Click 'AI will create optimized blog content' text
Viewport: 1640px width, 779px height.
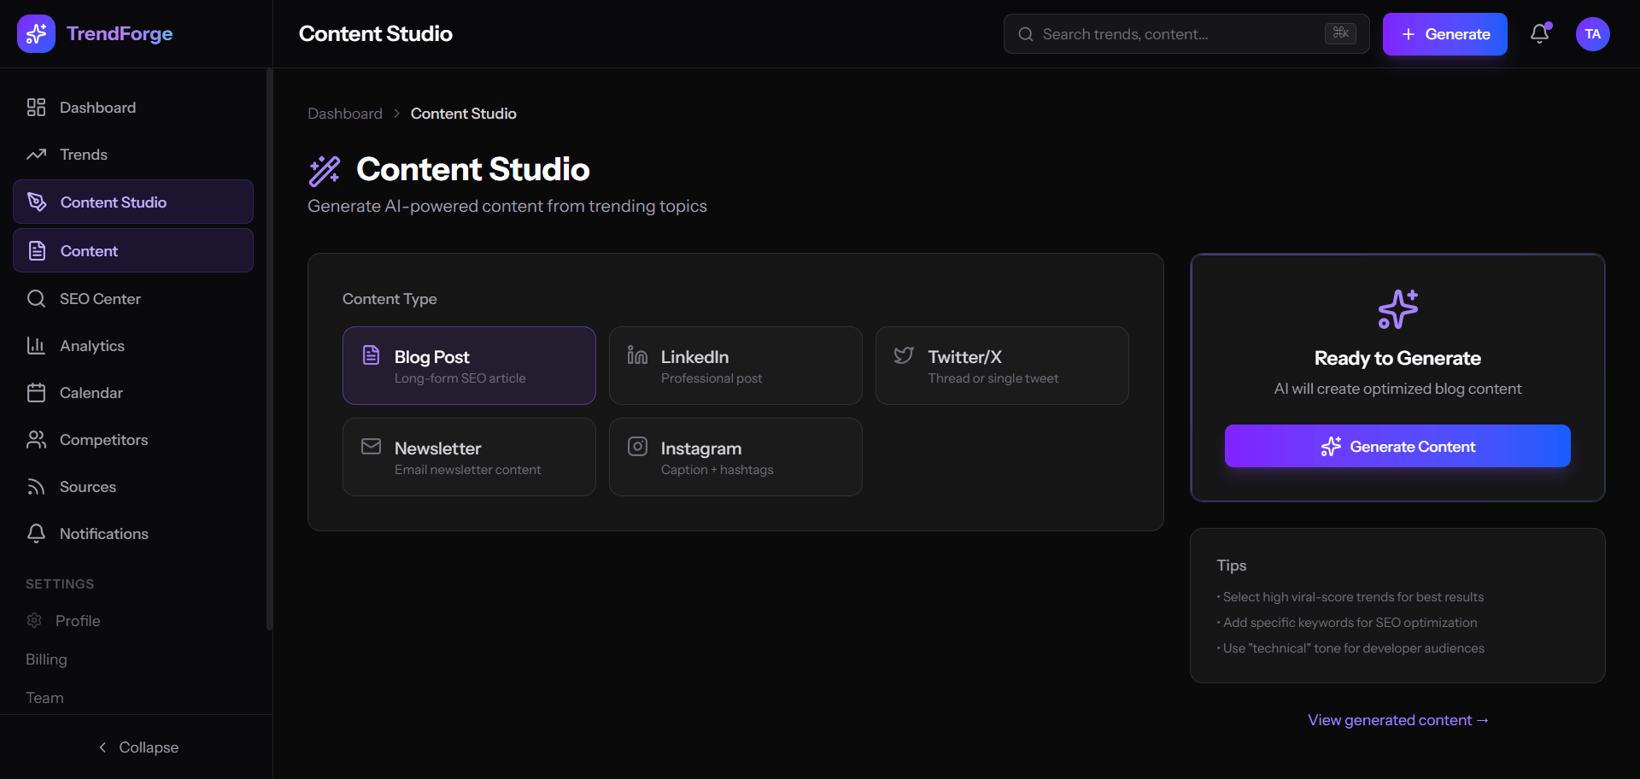[x=1397, y=389]
